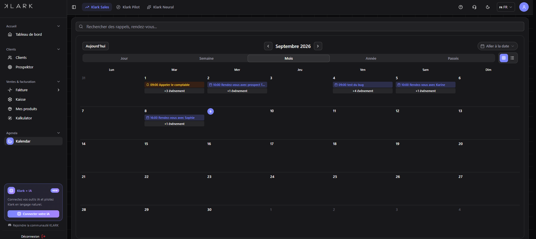Switch to the Année view tab
Image resolution: width=536 pixels, height=239 pixels.
371,58
